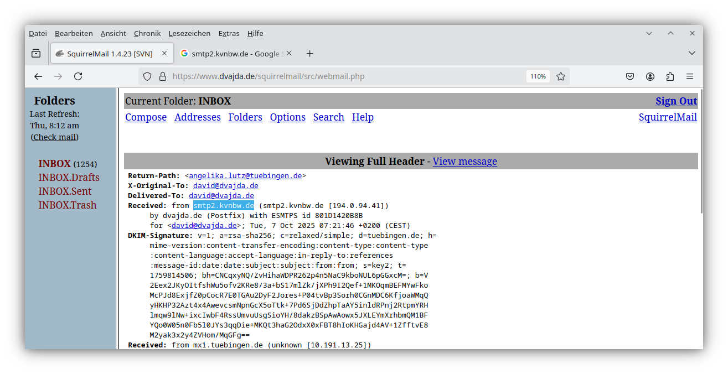The image size is (728, 374).
Task: Bookmark the page using the star icon
Action: pos(561,76)
